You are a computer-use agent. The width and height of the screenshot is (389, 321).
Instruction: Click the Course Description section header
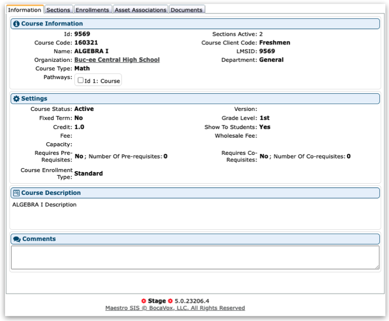click(195, 193)
